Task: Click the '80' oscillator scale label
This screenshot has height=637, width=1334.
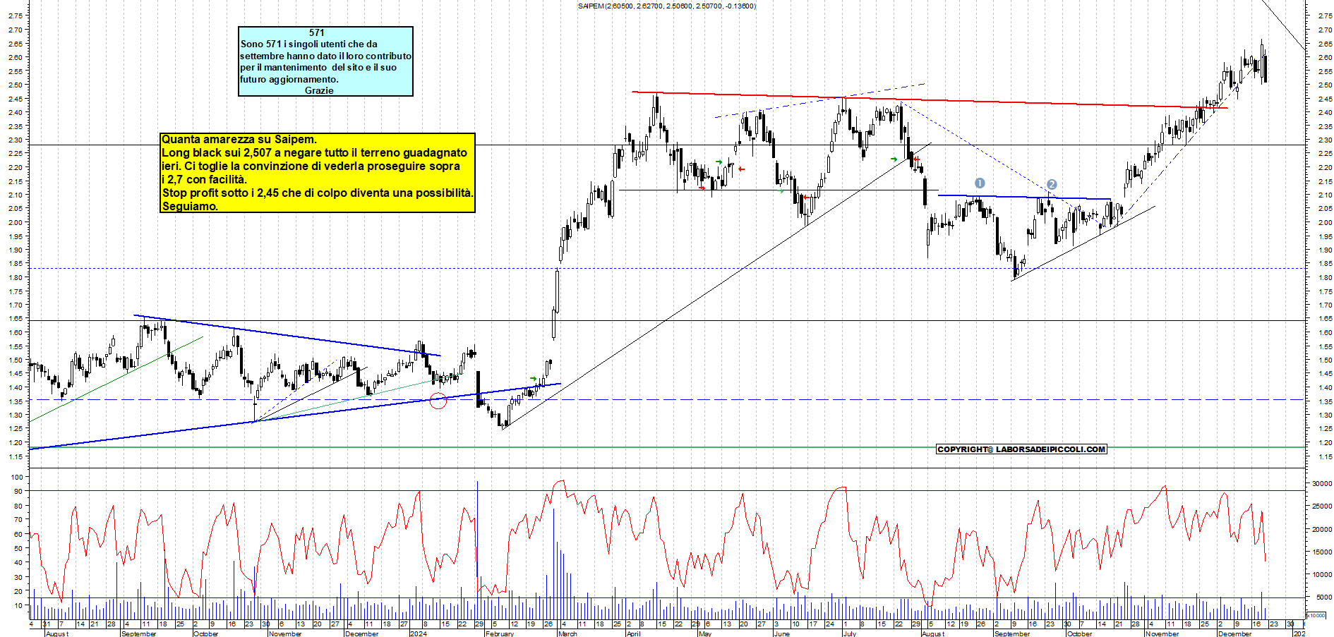Action: click(18, 506)
